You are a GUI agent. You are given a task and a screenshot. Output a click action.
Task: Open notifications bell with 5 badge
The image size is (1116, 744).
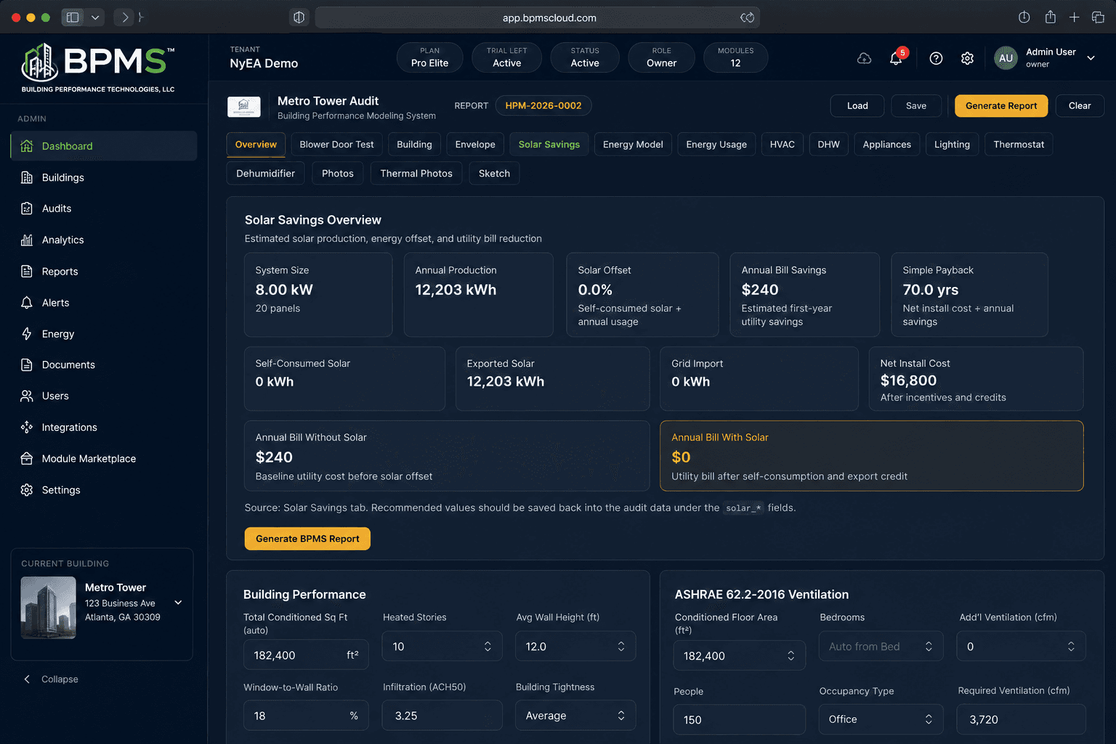pyautogui.click(x=897, y=58)
